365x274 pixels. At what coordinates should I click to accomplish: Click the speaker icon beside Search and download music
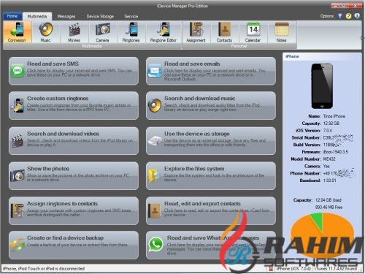click(155, 105)
